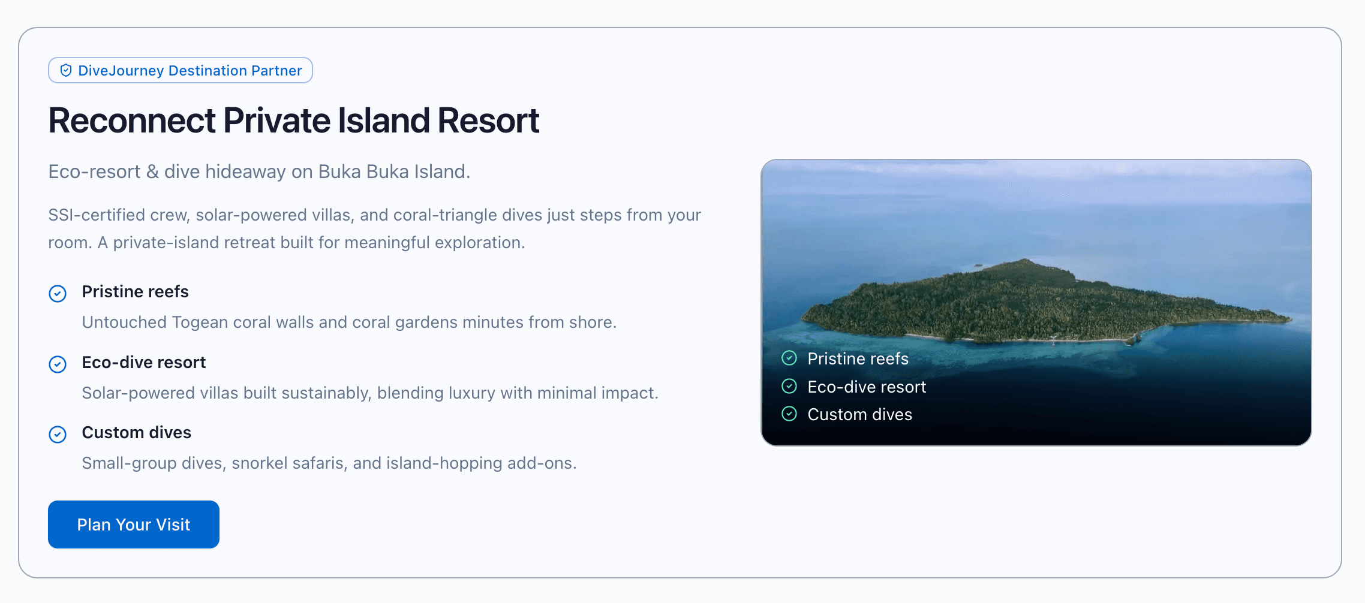
Task: Click the Plan Your Visit button
Action: click(133, 524)
